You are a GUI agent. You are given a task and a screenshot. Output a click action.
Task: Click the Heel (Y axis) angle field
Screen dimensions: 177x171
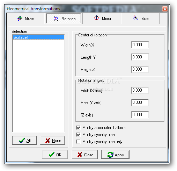click(140, 102)
